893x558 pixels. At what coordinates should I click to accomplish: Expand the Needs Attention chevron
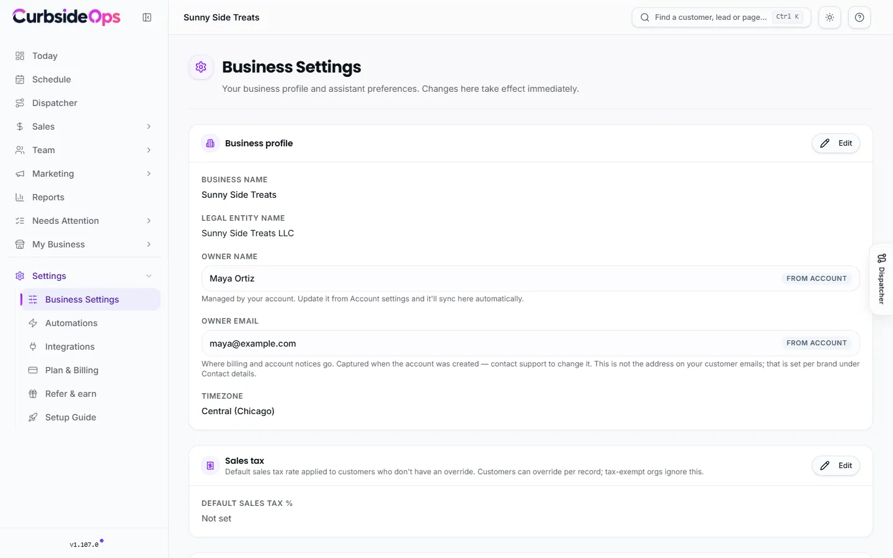pos(149,221)
